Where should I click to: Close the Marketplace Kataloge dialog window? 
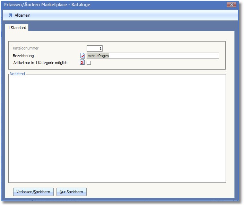tap(232, 5)
